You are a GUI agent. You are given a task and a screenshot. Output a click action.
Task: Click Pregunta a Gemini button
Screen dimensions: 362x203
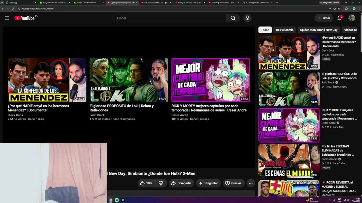click(329, 3)
